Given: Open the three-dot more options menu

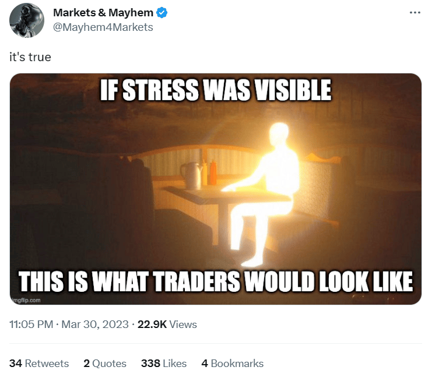Looking at the screenshot, I should [415, 12].
